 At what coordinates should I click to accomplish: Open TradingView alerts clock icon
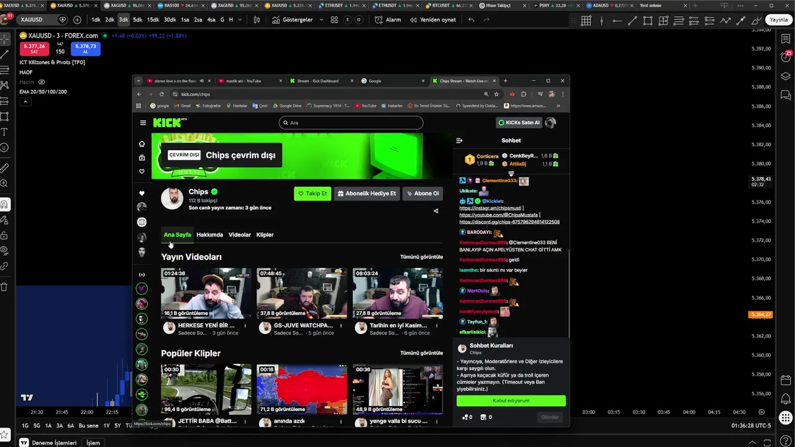[x=786, y=57]
